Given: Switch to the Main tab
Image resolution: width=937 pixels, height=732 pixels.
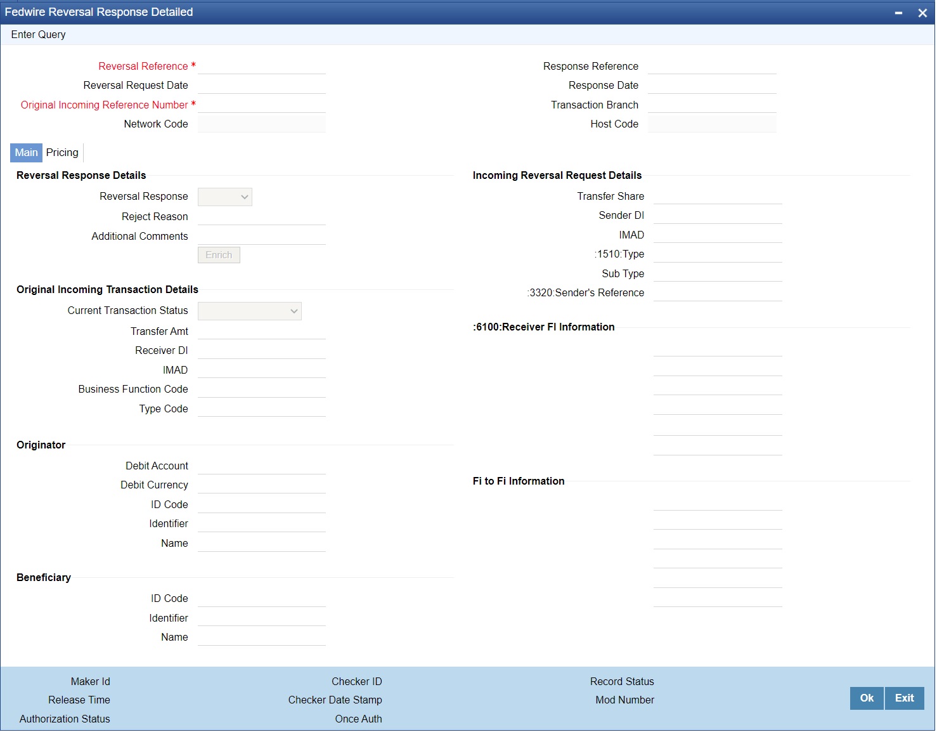Looking at the screenshot, I should pos(26,153).
